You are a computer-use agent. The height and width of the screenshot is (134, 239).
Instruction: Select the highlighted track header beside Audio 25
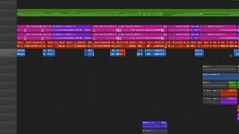coord(8,53)
